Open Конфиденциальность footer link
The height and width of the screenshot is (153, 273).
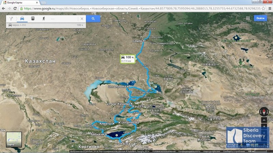[189, 151]
